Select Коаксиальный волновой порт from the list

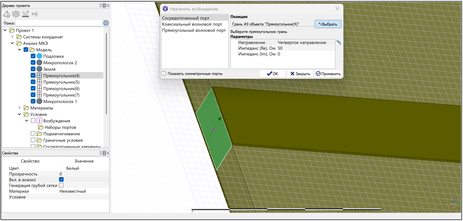[x=192, y=24]
